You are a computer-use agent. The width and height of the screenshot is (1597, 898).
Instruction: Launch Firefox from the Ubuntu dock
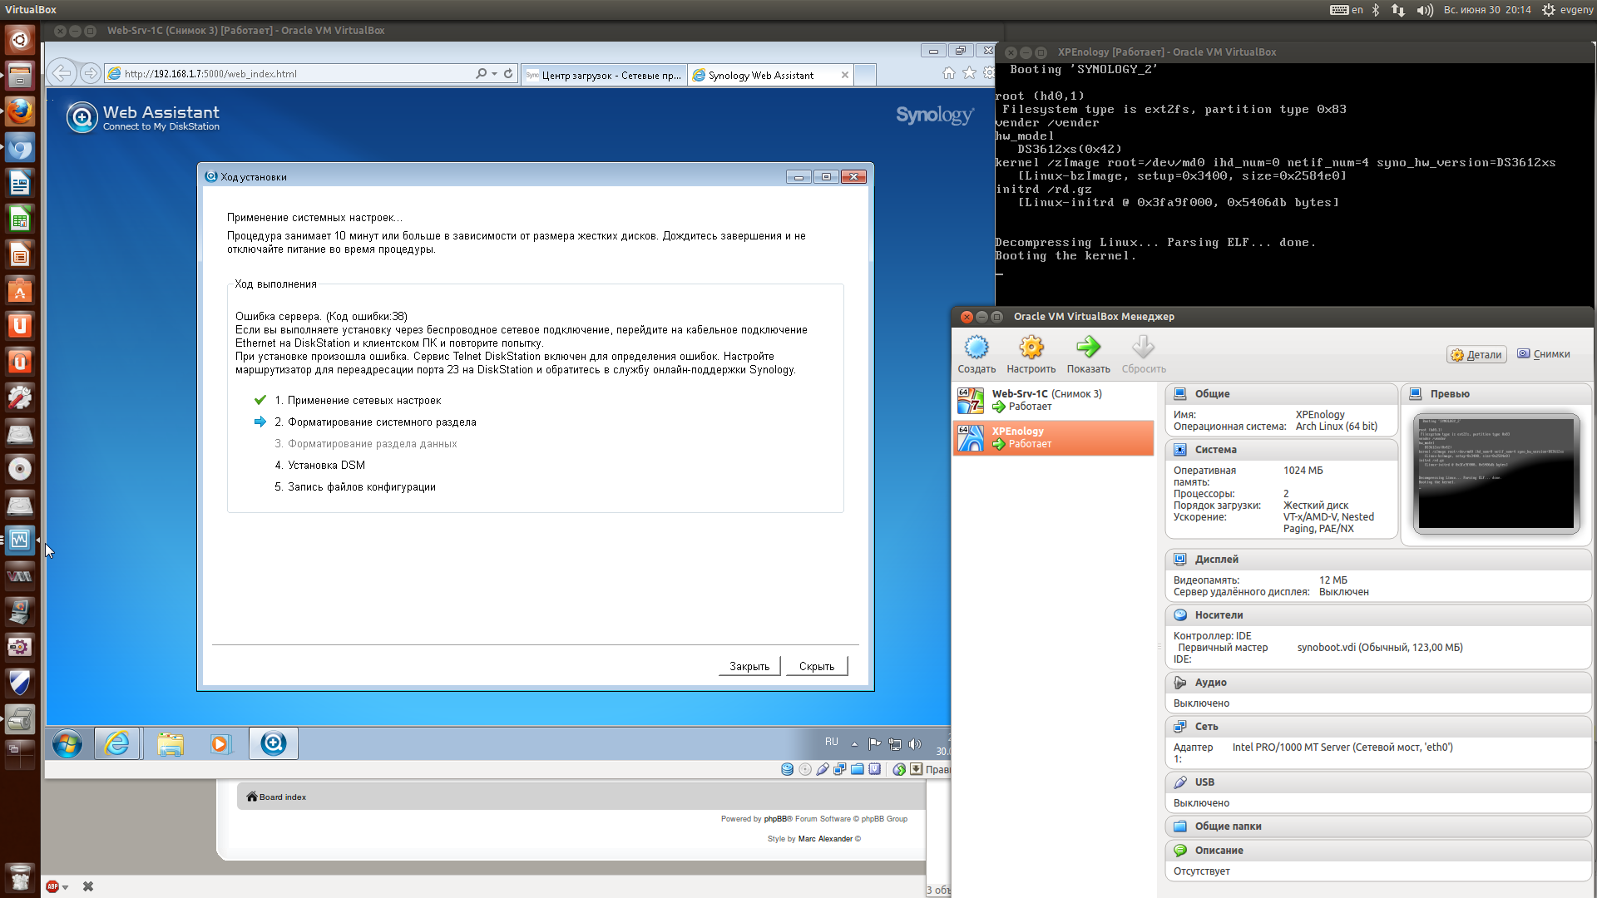coord(20,111)
